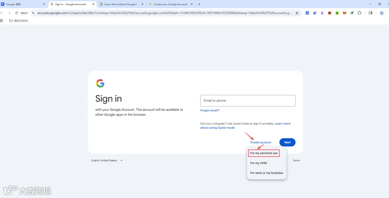Open English (United States) language dropdown

[x=107, y=160]
